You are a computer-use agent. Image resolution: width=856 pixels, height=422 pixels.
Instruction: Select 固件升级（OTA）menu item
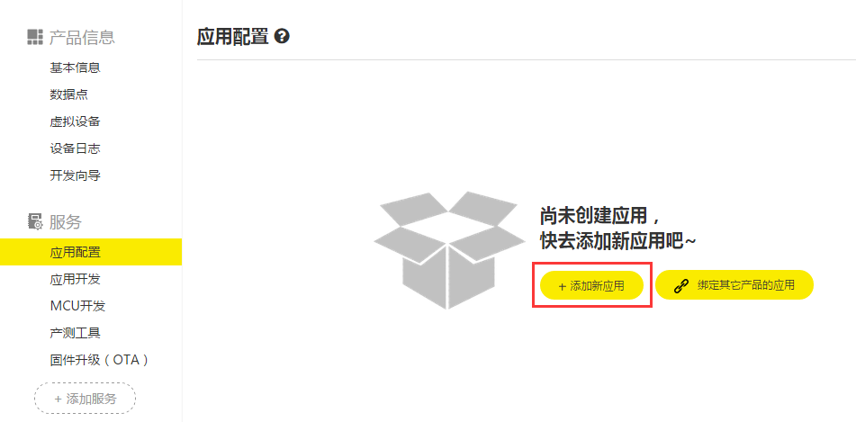100,360
